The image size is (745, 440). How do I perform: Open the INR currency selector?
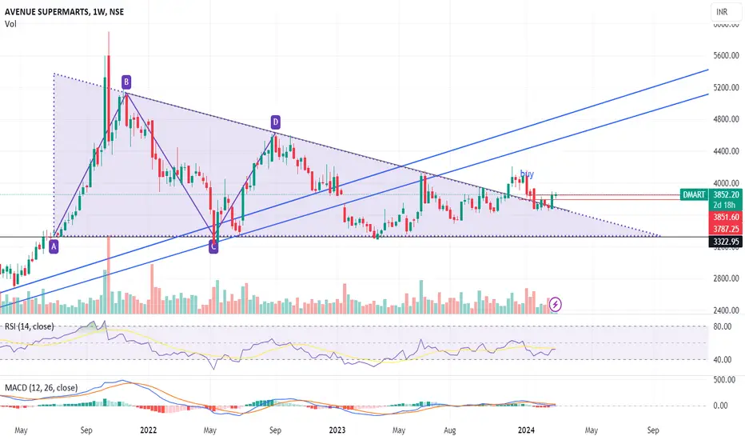click(727, 12)
